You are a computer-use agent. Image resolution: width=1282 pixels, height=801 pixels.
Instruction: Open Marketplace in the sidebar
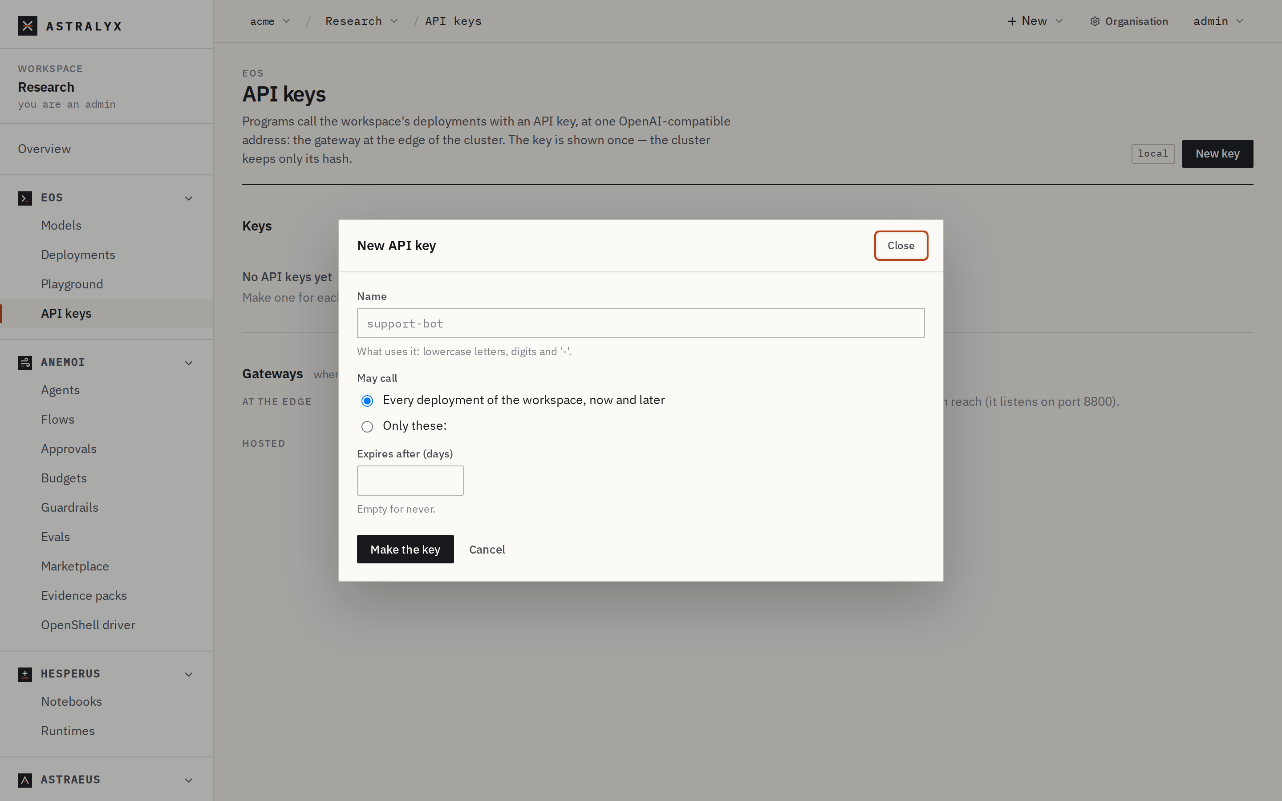click(x=75, y=566)
